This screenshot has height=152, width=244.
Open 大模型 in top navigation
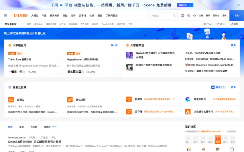click(x=35, y=16)
